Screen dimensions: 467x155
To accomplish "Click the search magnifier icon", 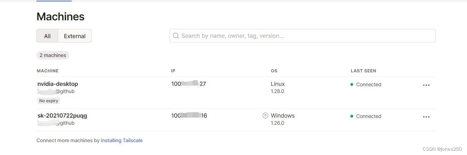I will (176, 36).
